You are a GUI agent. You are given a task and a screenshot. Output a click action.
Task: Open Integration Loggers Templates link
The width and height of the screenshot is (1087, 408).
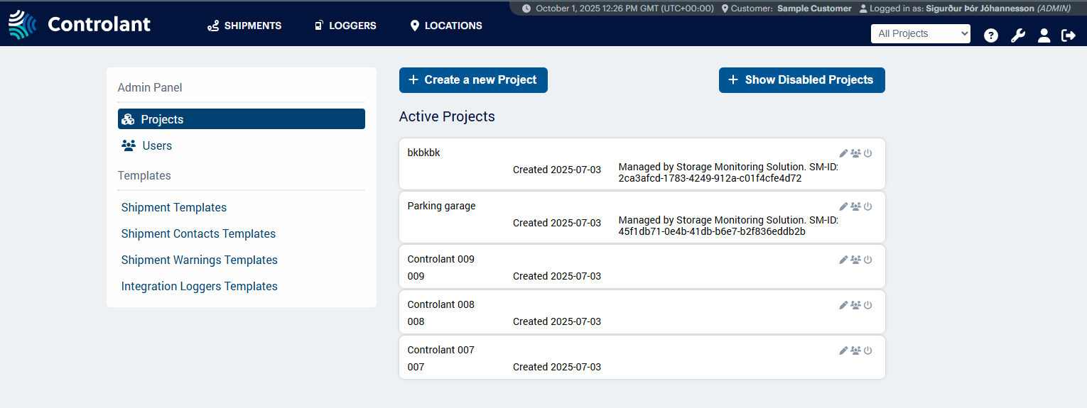[199, 286]
